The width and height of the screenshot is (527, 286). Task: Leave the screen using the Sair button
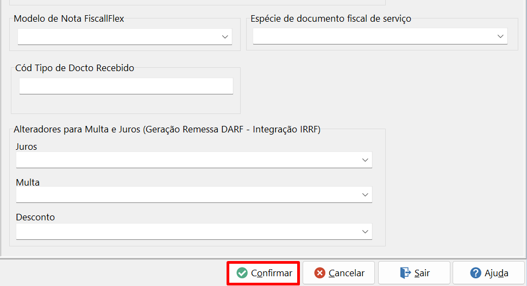pos(414,273)
